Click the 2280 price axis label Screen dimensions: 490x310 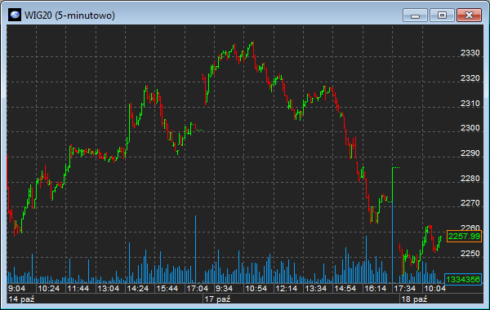(470, 178)
